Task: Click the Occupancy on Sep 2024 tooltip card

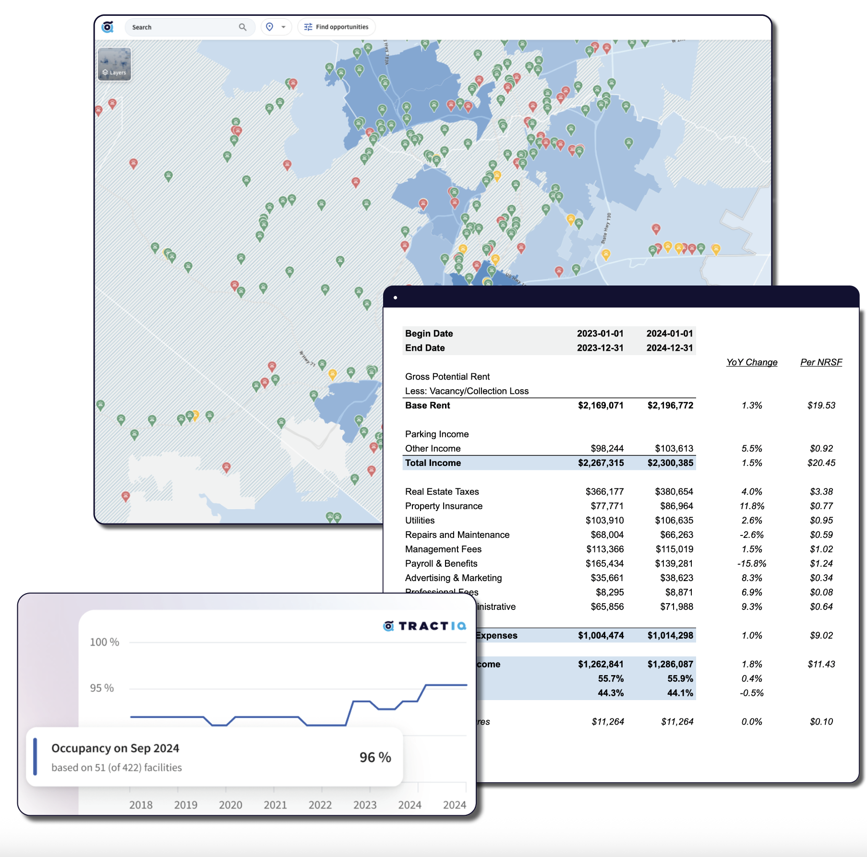Action: coord(214,757)
